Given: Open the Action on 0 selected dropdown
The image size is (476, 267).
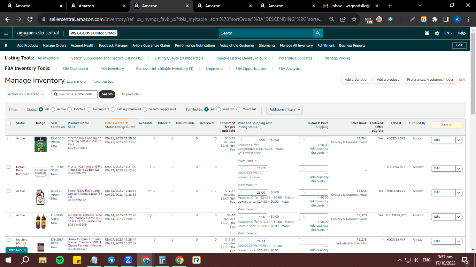Looking at the screenshot, I should [26, 94].
